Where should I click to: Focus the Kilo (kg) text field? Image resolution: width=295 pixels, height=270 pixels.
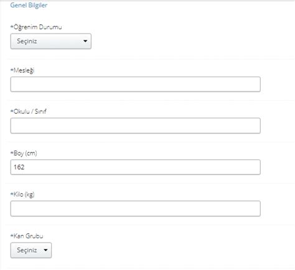(x=136, y=208)
